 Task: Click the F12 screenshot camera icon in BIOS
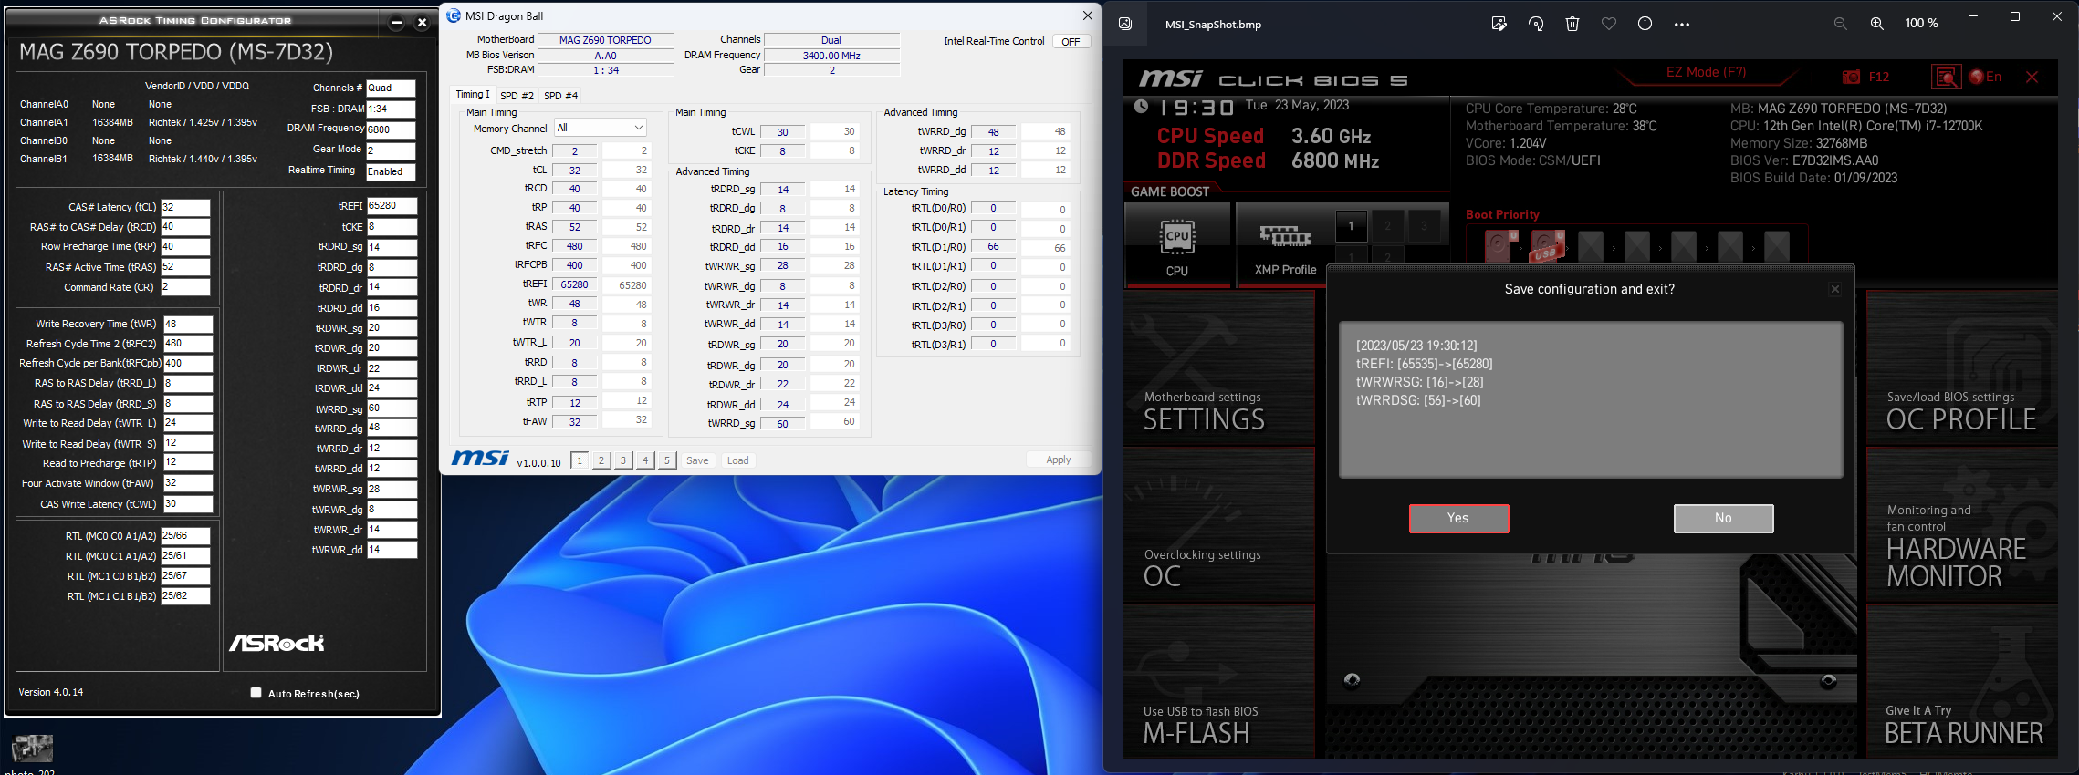pos(1851,77)
